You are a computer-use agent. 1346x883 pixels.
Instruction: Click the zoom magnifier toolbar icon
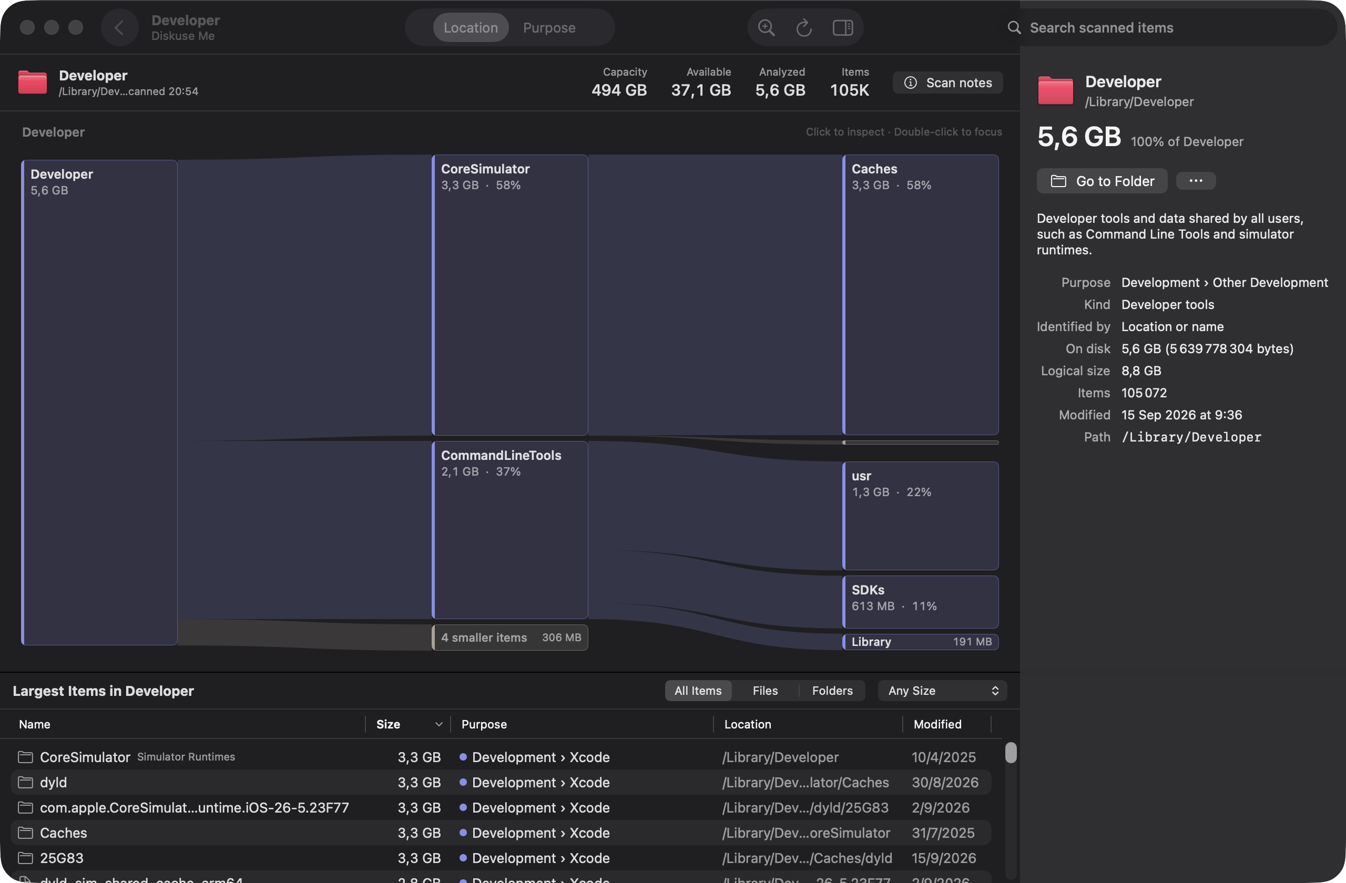pyautogui.click(x=766, y=27)
